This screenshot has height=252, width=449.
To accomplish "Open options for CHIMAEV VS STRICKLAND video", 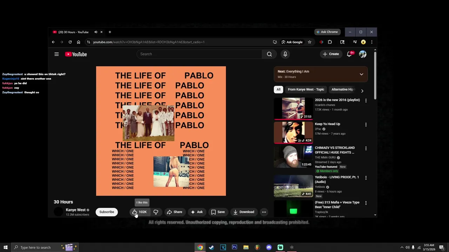I will coord(366,148).
